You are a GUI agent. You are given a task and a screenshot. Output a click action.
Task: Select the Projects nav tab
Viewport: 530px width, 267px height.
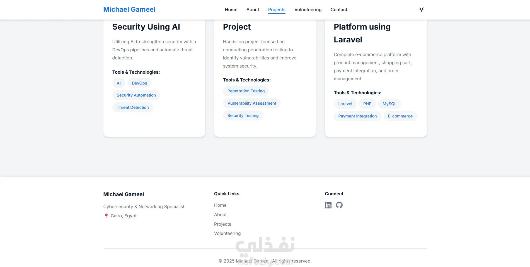277,9
